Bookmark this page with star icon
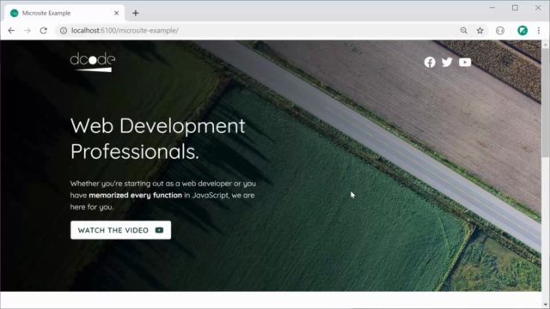The width and height of the screenshot is (550, 309). [480, 31]
